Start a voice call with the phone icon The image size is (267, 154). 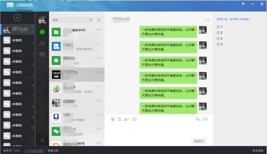tap(198, 119)
